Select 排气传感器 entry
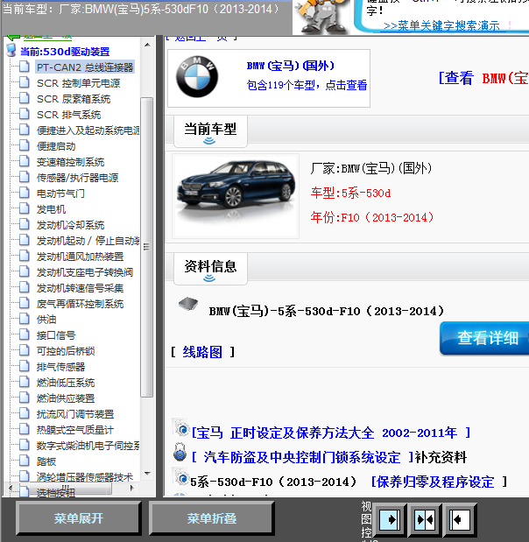Image resolution: width=529 pixels, height=542 pixels. pos(60,367)
